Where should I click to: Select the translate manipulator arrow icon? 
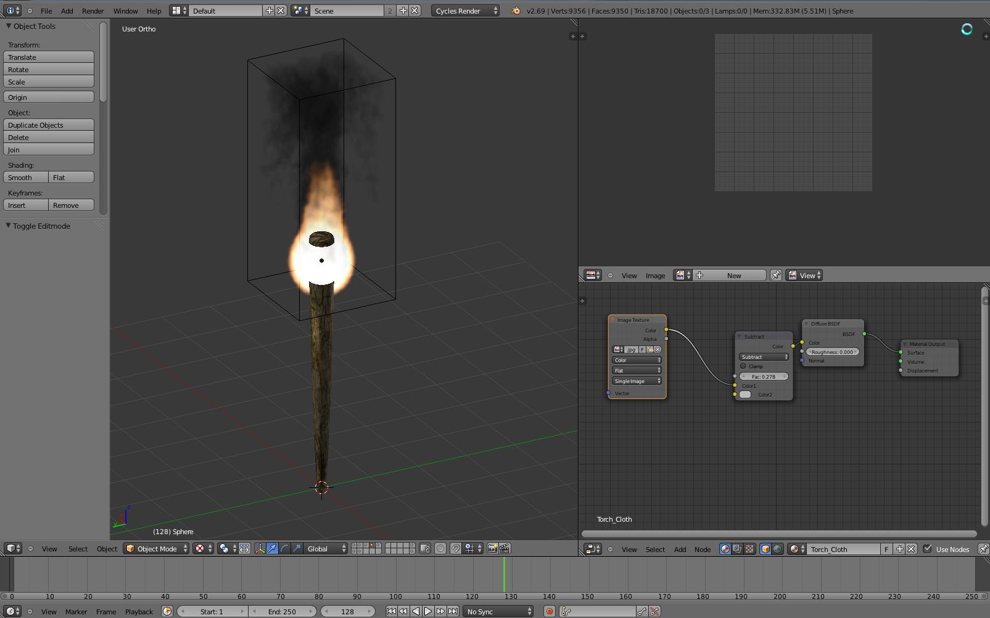pos(272,548)
